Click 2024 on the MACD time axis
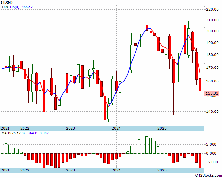The width and height of the screenshot is (222, 178). [x=116, y=170]
